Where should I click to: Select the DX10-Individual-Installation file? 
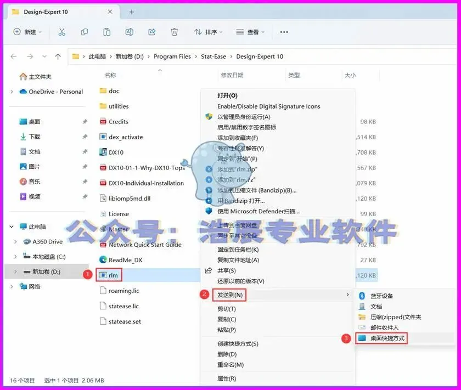point(146,183)
